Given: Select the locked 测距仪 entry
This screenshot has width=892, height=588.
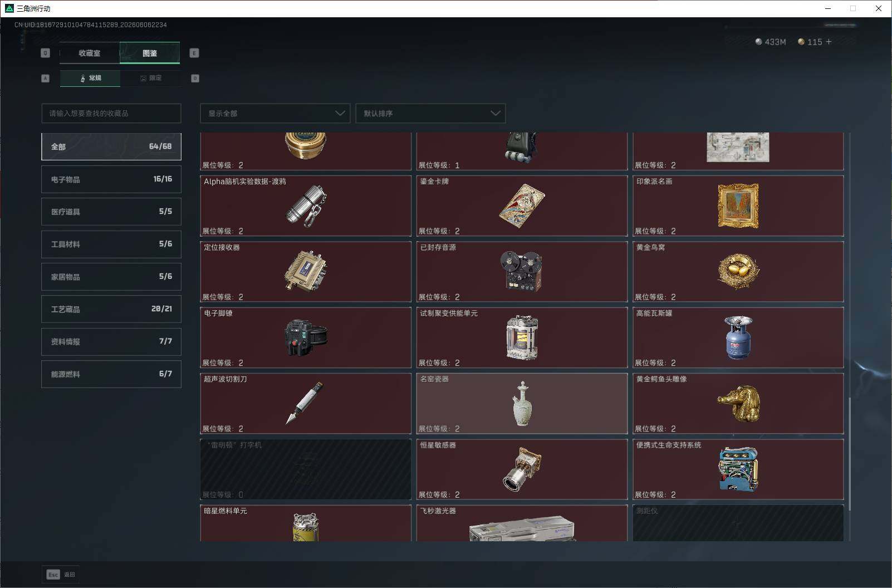Looking at the screenshot, I should pos(738,523).
